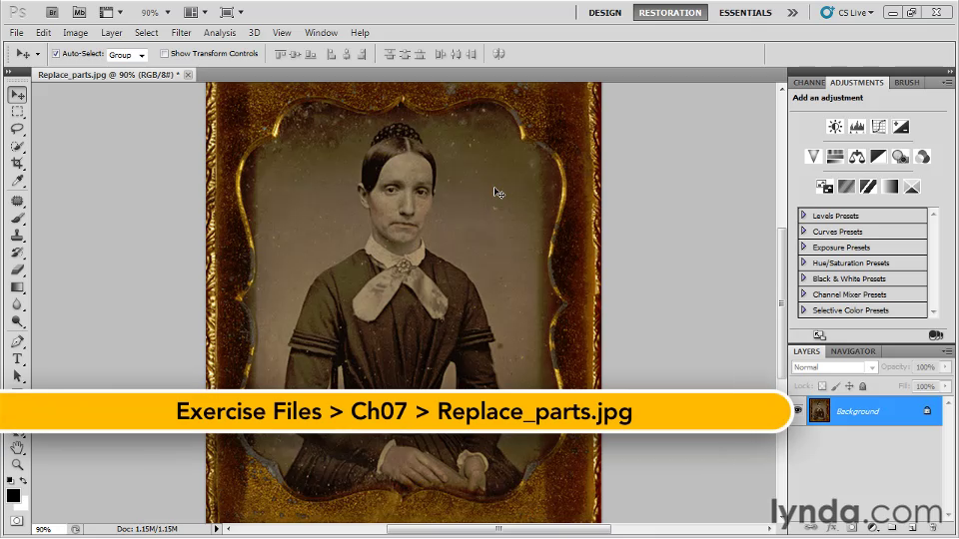This screenshot has width=959, height=539.
Task: Select the Brush tool
Action: point(17,219)
